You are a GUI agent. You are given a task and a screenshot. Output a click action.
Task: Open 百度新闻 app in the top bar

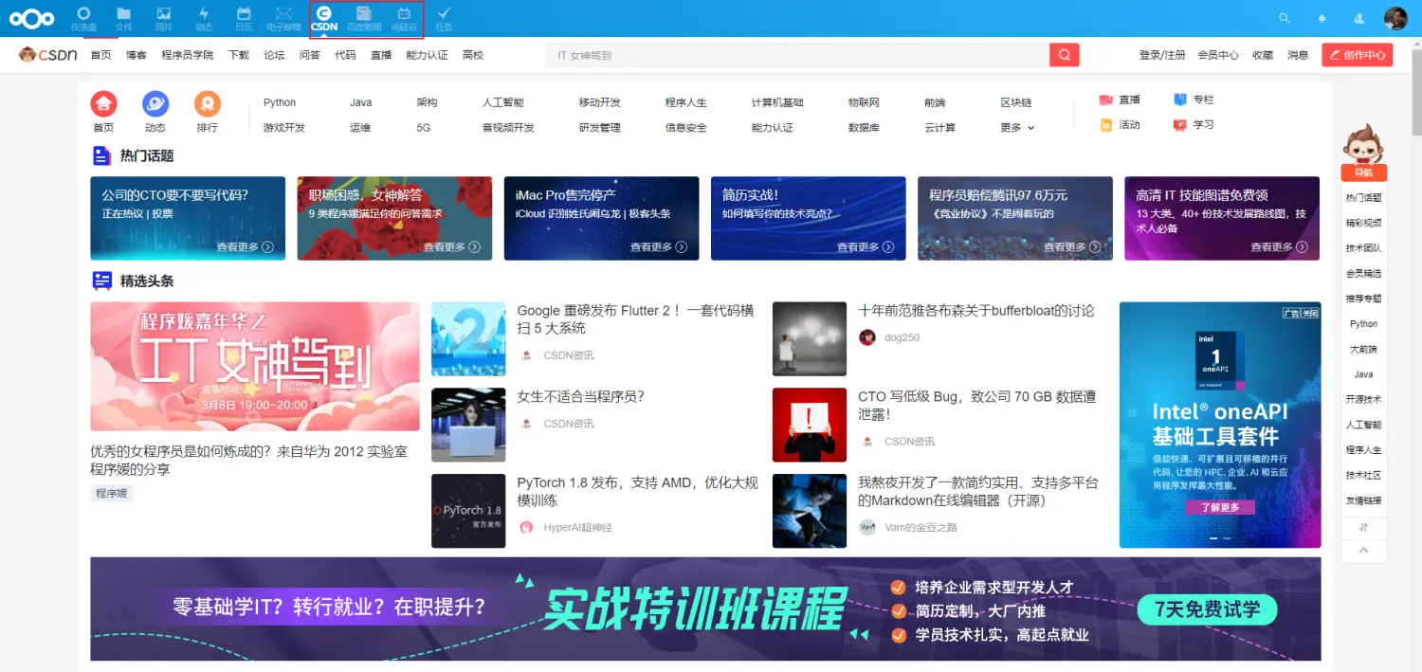[365, 17]
